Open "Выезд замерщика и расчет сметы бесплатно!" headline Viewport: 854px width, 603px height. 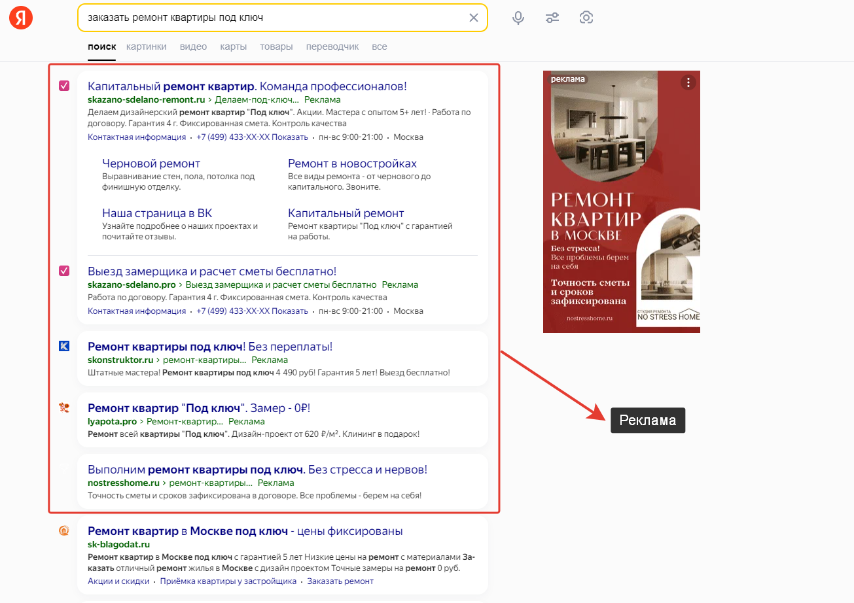click(212, 271)
